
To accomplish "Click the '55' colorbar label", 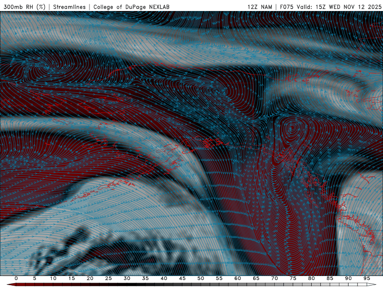I will pyautogui.click(x=219, y=278).
